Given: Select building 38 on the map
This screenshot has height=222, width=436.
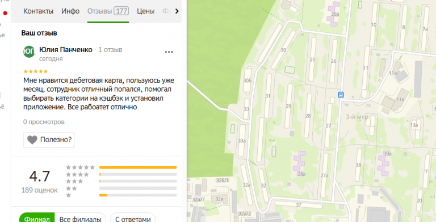Looking at the screenshot, I should tap(358, 165).
